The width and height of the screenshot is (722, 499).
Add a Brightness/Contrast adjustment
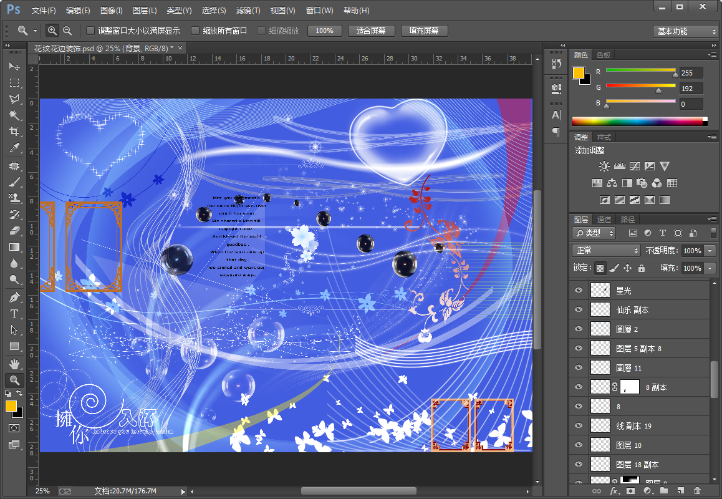pos(604,167)
